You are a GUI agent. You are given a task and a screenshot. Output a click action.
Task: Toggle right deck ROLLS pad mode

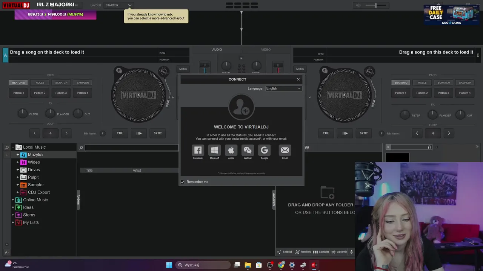[x=422, y=82]
